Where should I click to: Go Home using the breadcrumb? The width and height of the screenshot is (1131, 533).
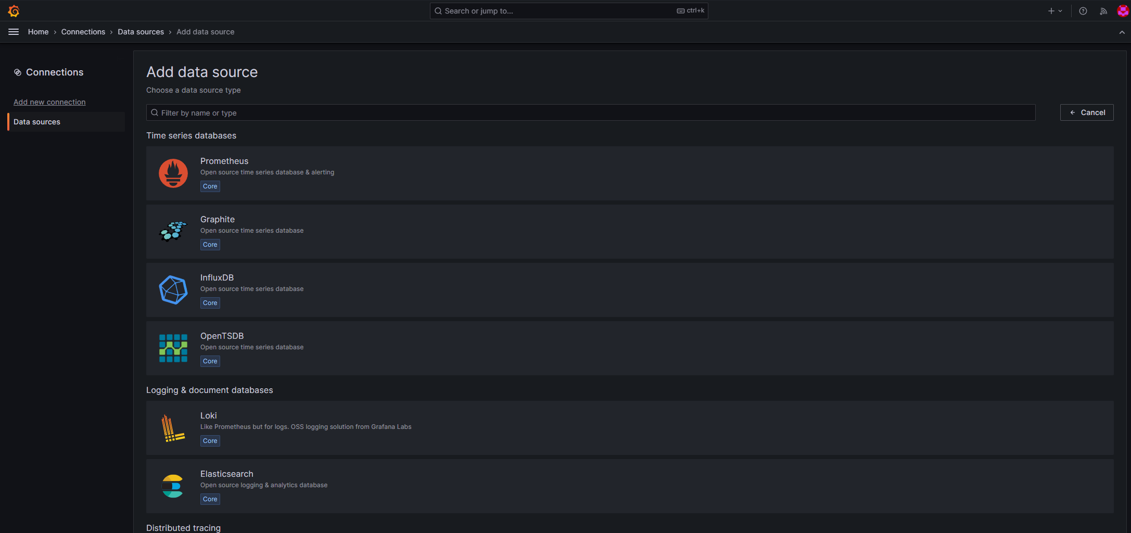coord(38,32)
